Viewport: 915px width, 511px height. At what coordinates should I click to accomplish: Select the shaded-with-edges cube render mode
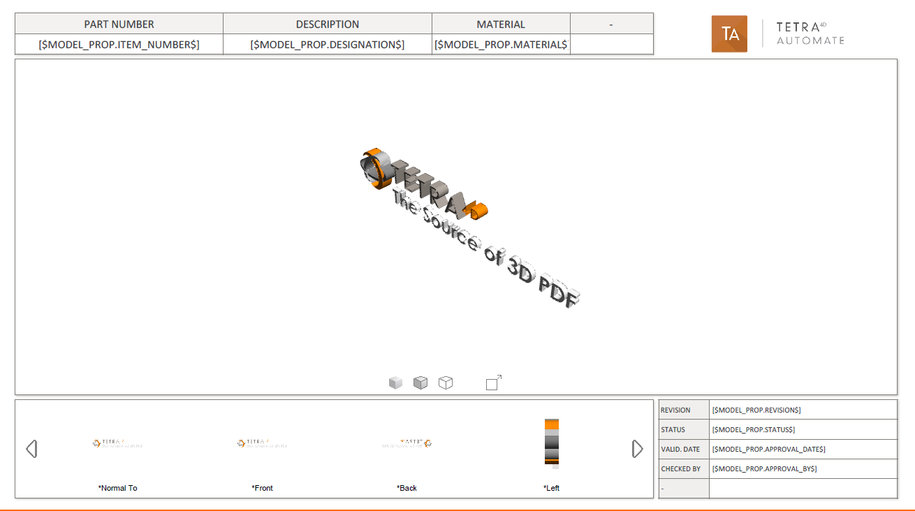point(420,383)
